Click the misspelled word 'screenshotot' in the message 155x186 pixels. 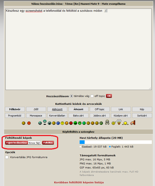click(x=34, y=11)
